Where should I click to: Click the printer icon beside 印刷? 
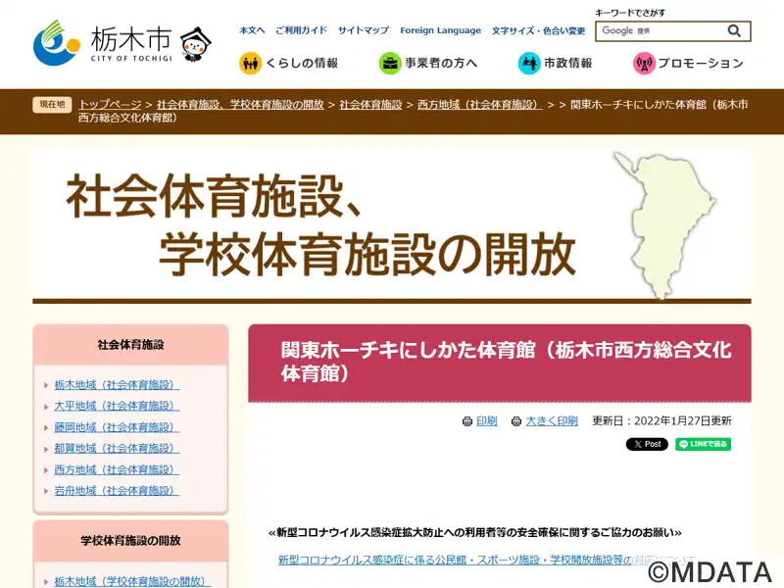tap(467, 421)
